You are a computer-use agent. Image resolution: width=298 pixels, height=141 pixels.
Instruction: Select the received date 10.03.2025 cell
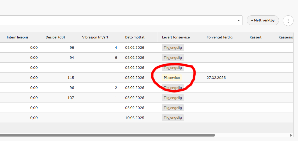(135, 118)
